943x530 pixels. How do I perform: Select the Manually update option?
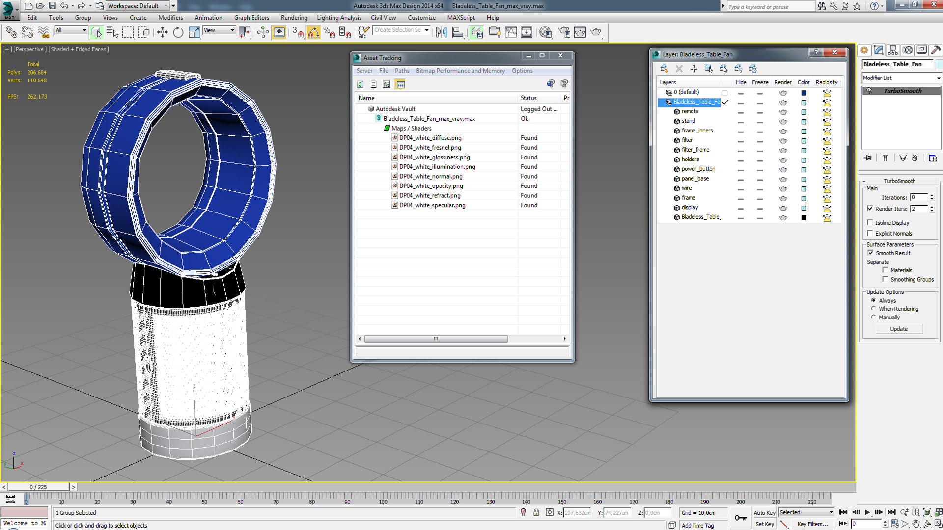[x=873, y=317]
